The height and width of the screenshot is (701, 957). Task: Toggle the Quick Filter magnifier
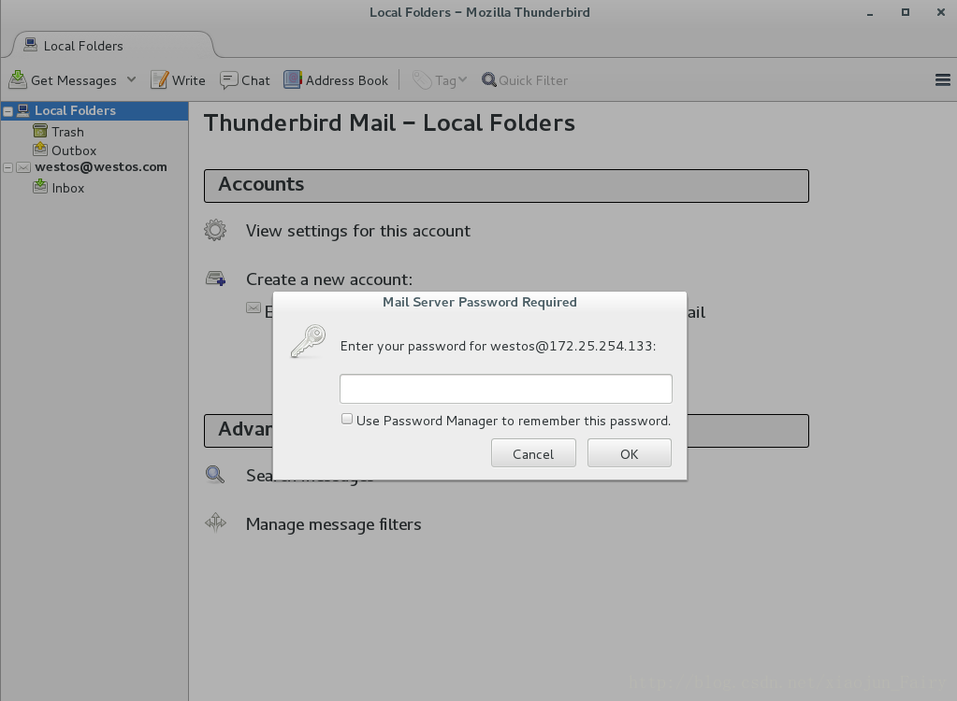coord(488,79)
